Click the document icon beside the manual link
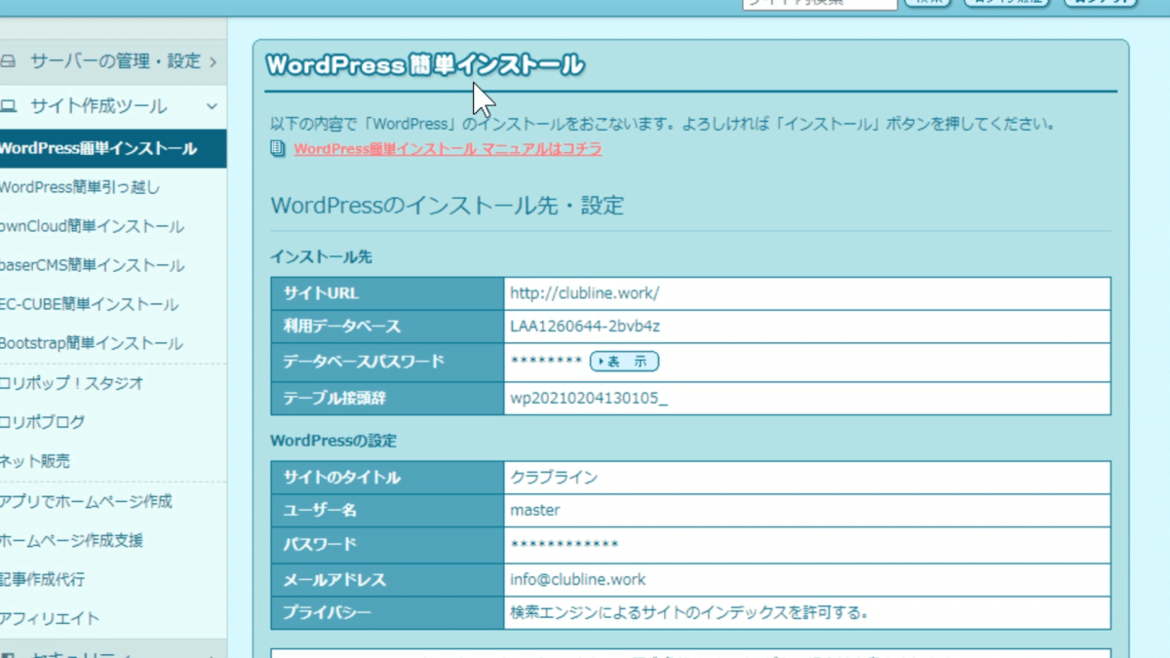 click(278, 149)
